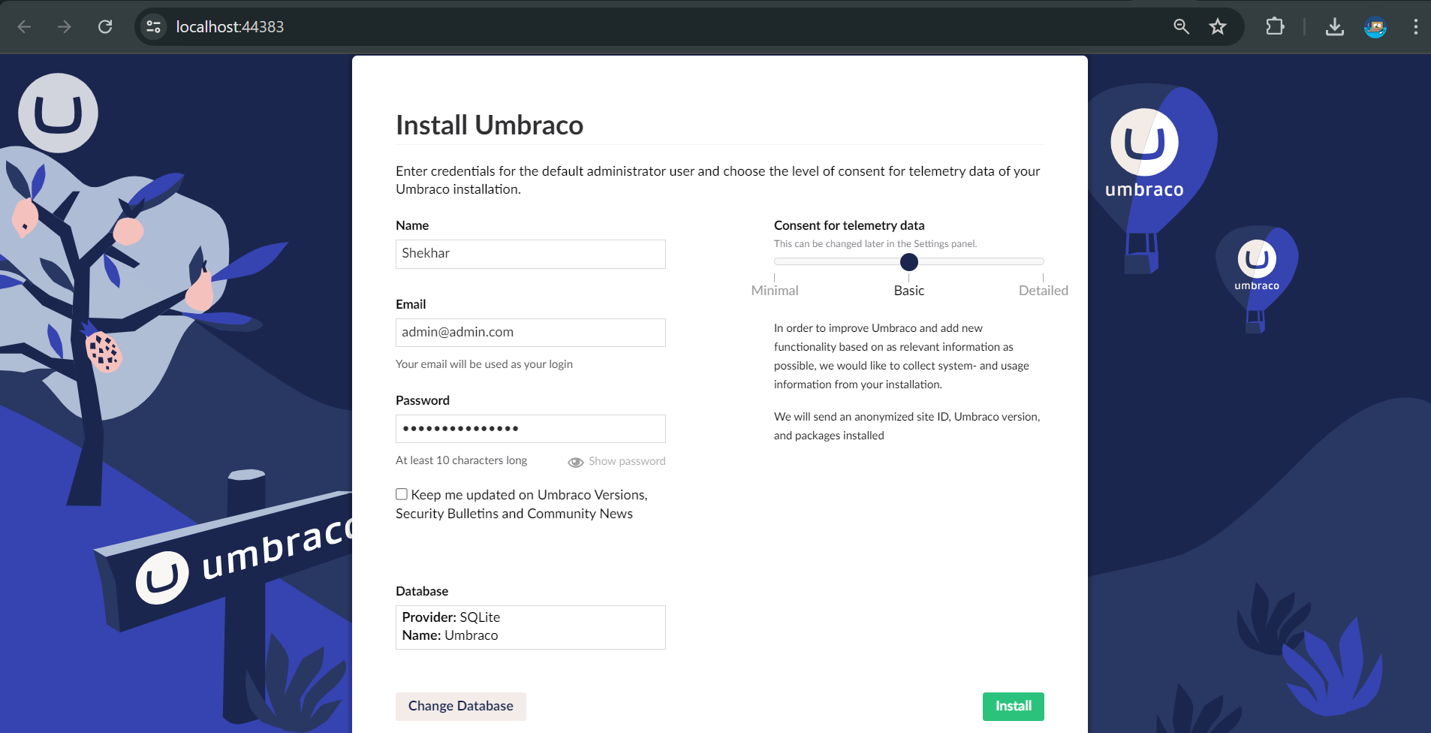Click the browser forward arrow
1431x733 pixels.
click(x=65, y=26)
